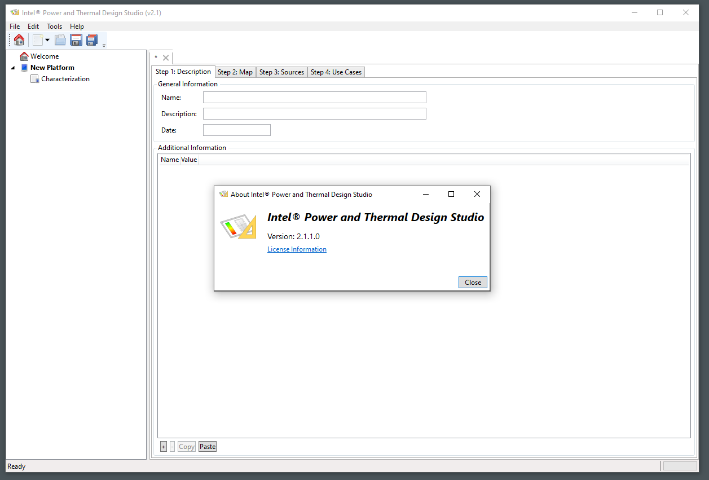Click the Copy button
Viewport: 709px width, 480px height.
(187, 447)
